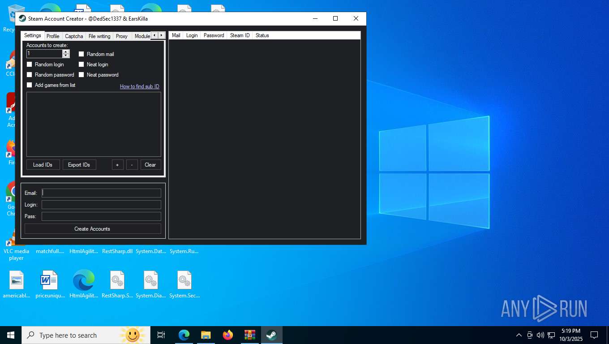609x344 pixels.
Task: Tick the Add games from list checkbox
Action: (30, 85)
